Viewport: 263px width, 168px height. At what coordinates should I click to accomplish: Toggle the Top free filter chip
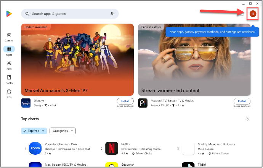pyautogui.click(x=32, y=131)
